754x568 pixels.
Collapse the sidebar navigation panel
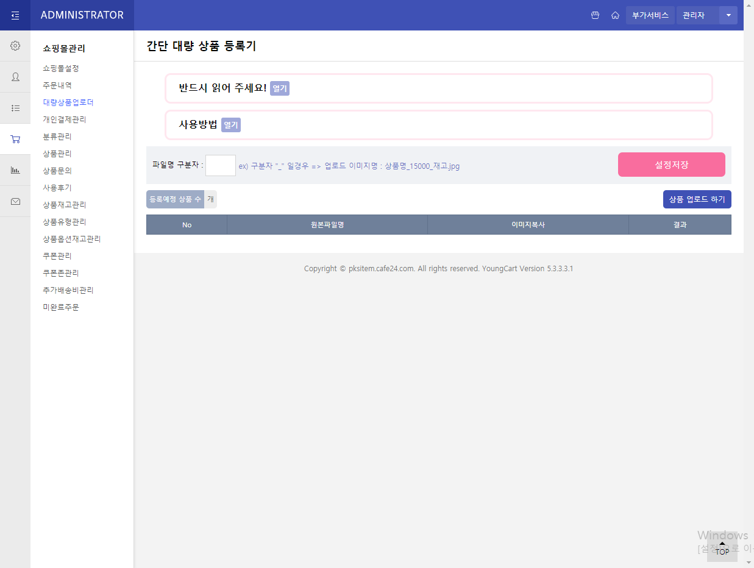(15, 15)
